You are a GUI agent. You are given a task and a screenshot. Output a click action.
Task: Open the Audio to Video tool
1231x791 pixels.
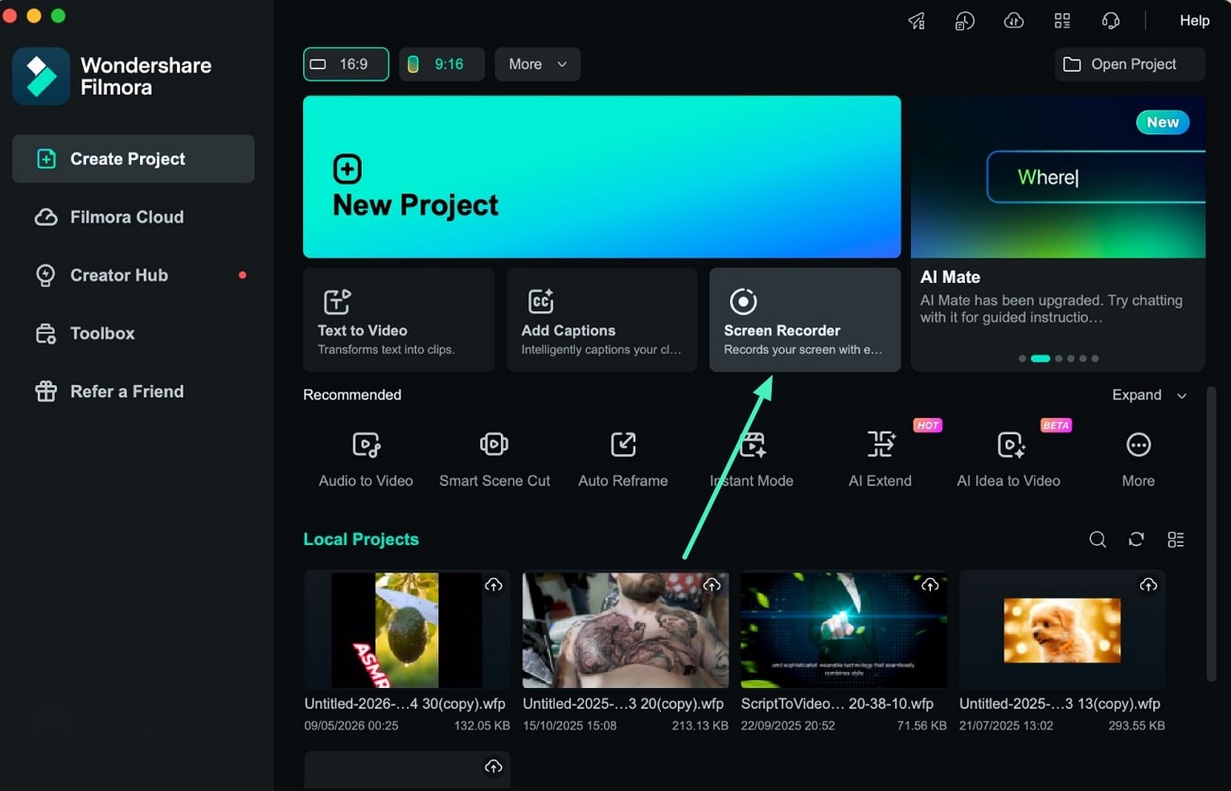point(366,459)
